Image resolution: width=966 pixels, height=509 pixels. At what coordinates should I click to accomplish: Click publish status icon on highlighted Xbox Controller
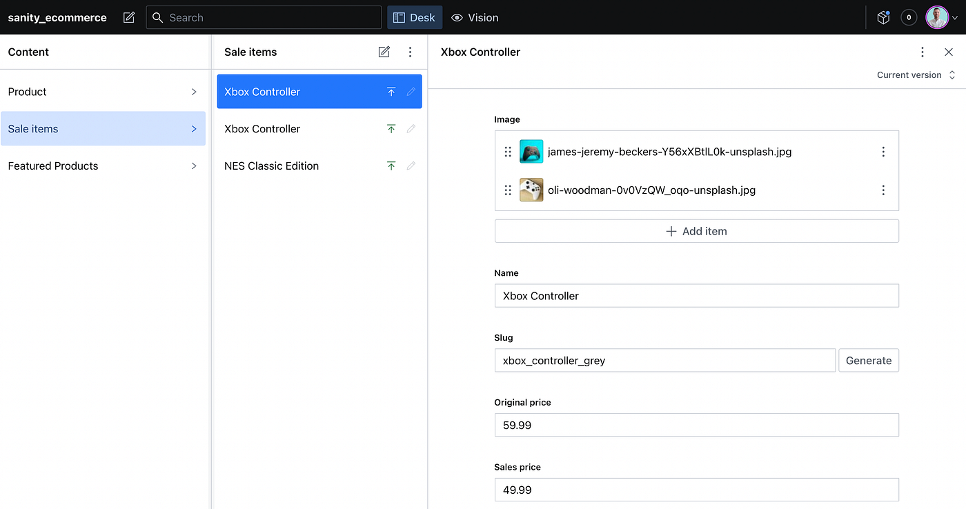point(391,92)
